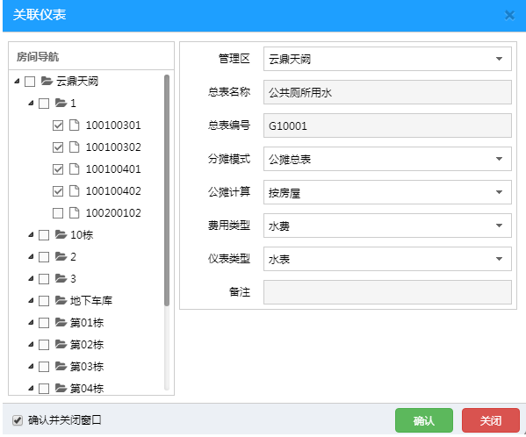Click the folder icon for 10栋

[x=61, y=234]
